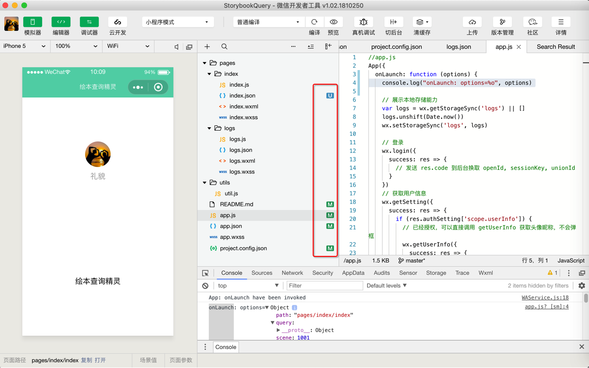Screen dimensions: 589x368
Task: Open the community (社区) icon
Action: [532, 22]
